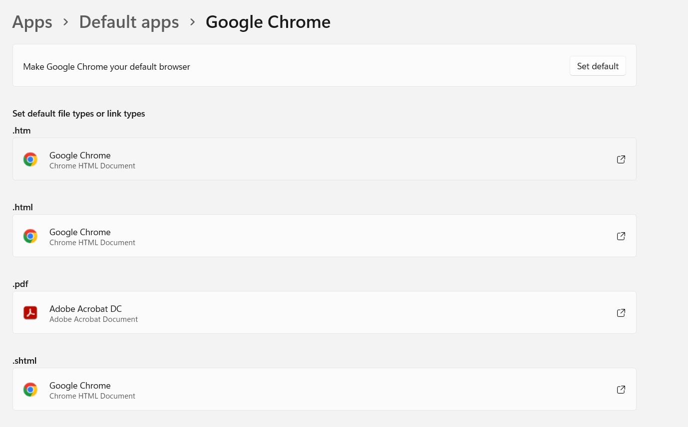Open the external link icon for .shtml
688x427 pixels.
[x=621, y=390]
